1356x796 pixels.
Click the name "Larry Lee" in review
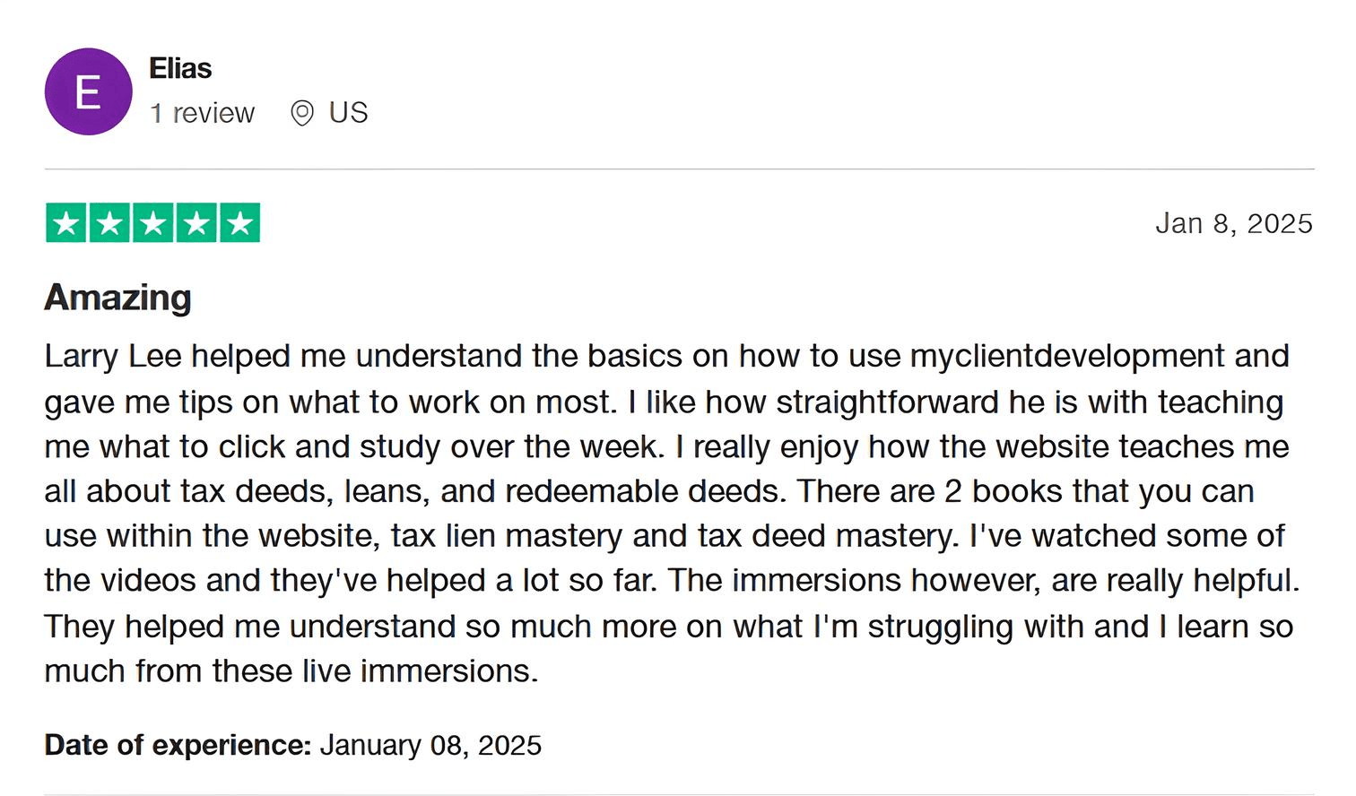tap(113, 357)
